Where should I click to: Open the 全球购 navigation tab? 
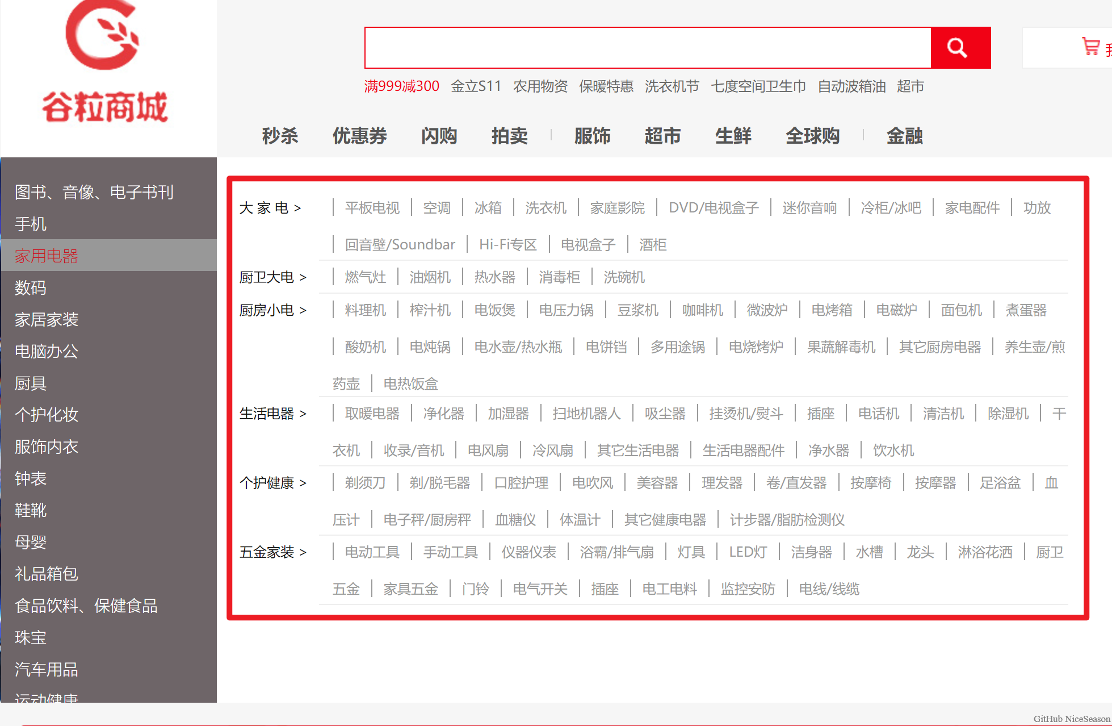click(812, 136)
